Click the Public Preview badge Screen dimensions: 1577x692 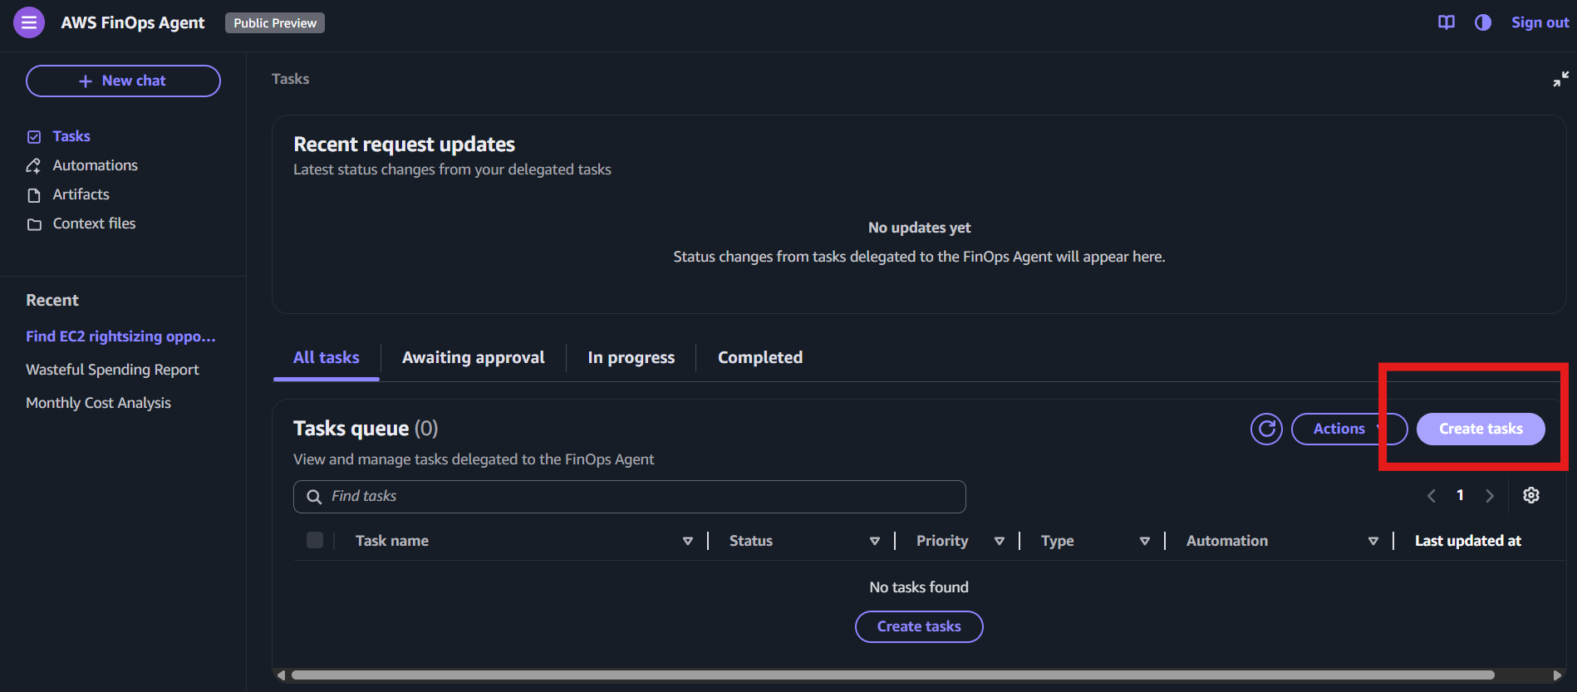click(275, 23)
